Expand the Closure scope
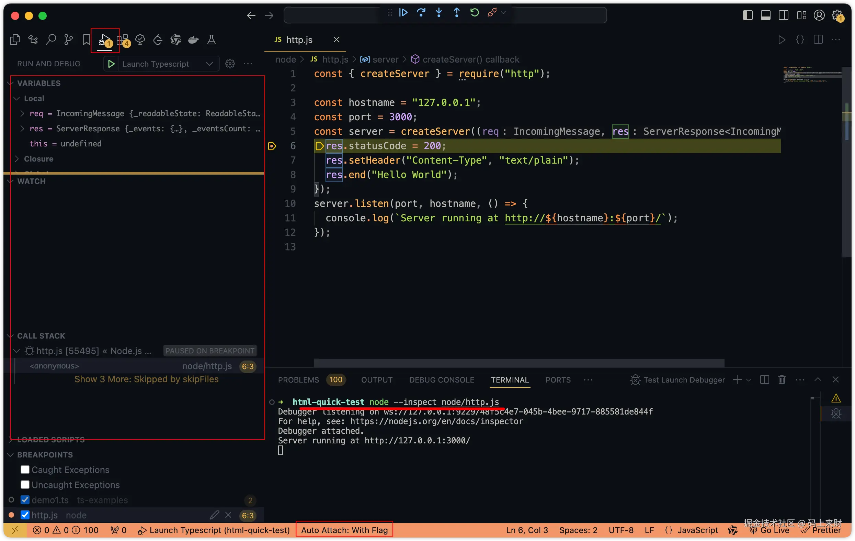This screenshot has width=855, height=541. point(17,159)
